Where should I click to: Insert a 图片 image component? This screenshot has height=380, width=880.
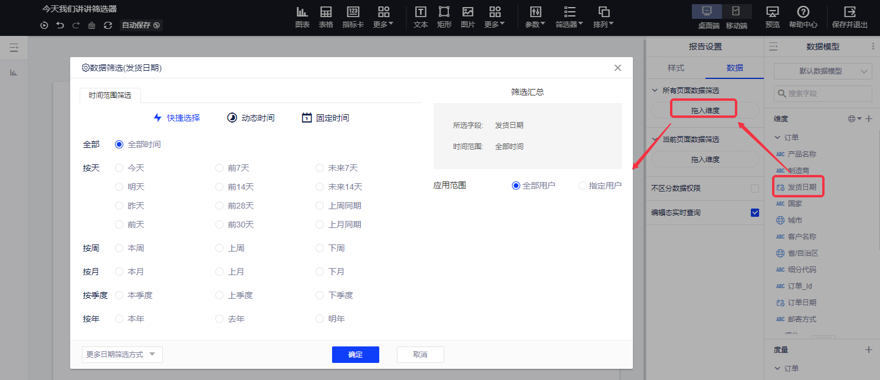click(468, 12)
